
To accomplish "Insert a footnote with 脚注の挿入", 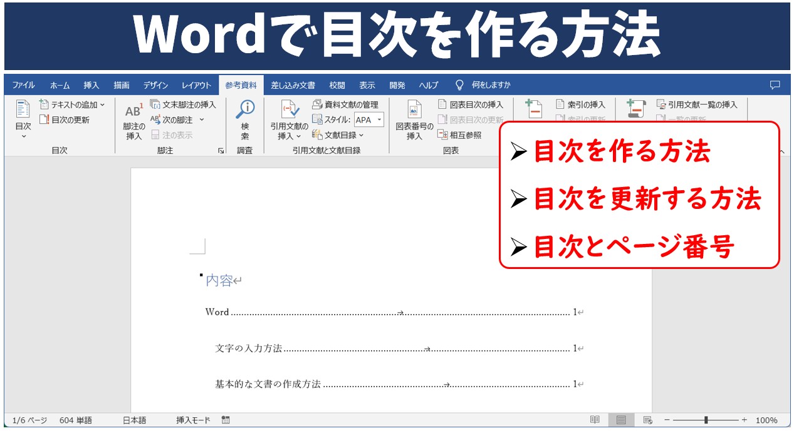I will [x=133, y=121].
